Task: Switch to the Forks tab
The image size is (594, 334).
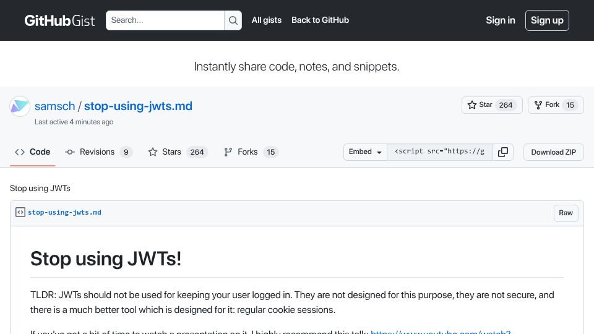Action: [251, 152]
